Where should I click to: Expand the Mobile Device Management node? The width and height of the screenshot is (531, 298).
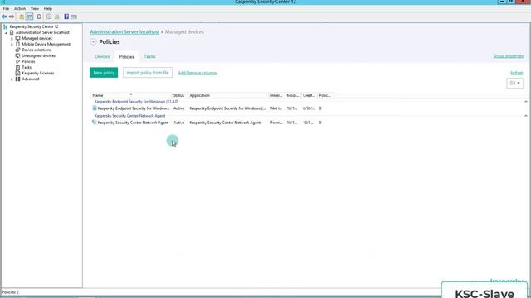tap(12, 44)
